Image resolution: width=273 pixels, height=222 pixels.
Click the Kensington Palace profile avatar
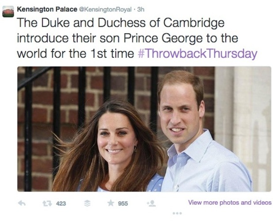click(8, 11)
